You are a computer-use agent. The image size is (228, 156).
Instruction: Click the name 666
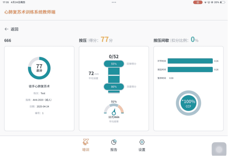pyautogui.click(x=8, y=41)
